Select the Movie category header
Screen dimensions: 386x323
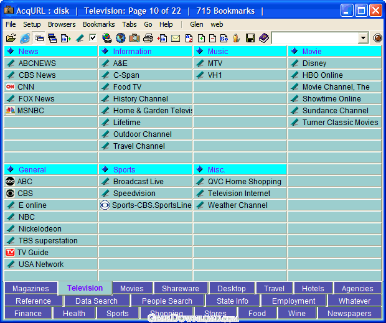pos(335,51)
